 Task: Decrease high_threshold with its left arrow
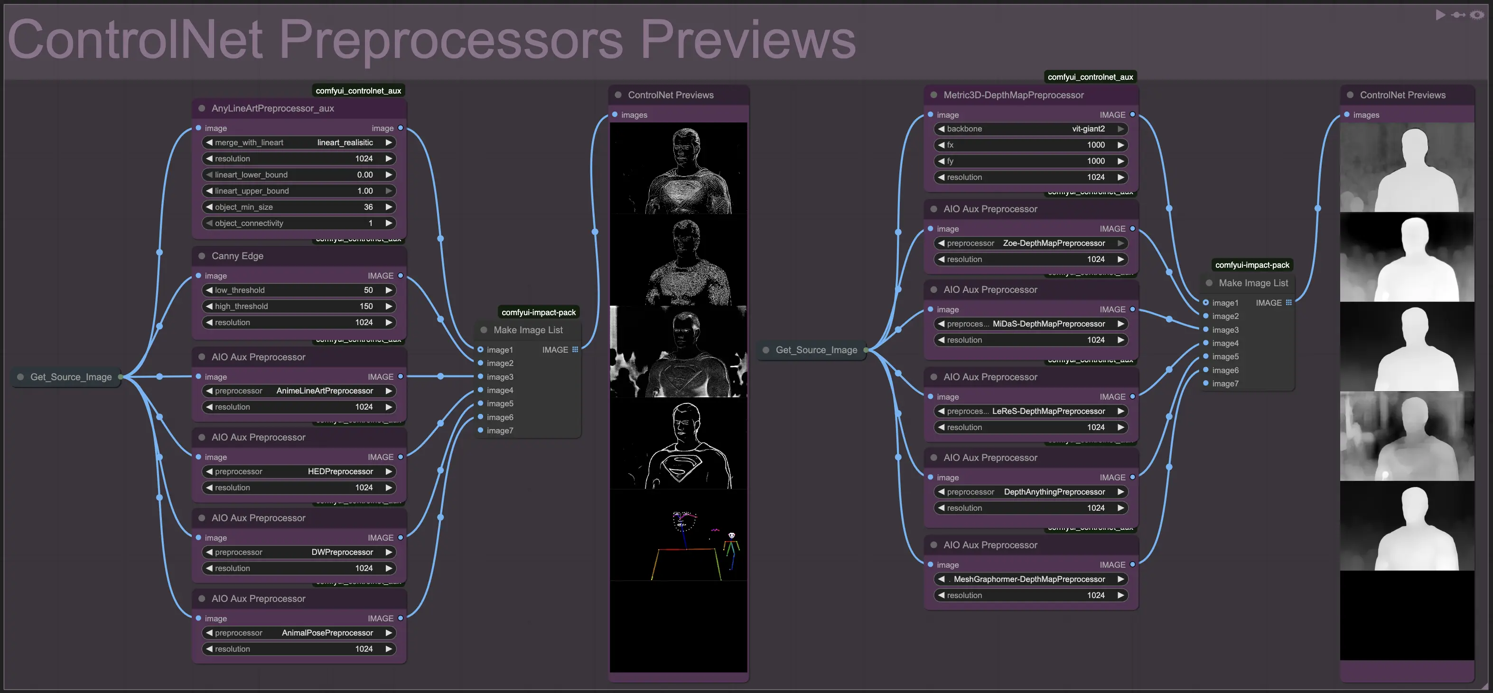[x=209, y=306]
